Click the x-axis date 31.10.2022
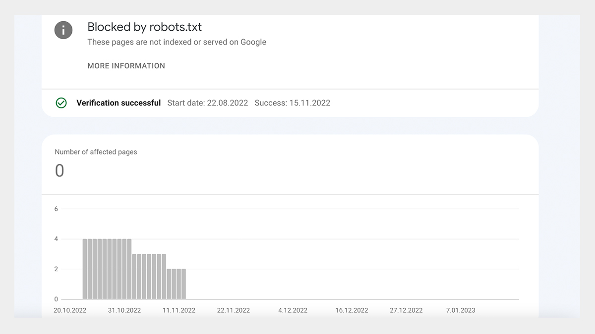 pos(124,310)
